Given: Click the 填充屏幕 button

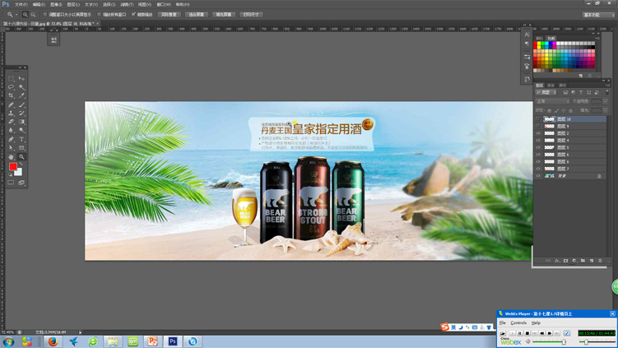Looking at the screenshot, I should 224,15.
